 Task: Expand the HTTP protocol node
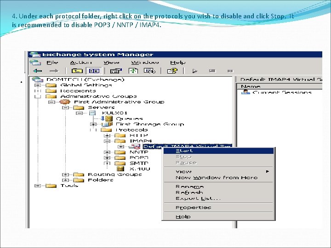coord(107,135)
